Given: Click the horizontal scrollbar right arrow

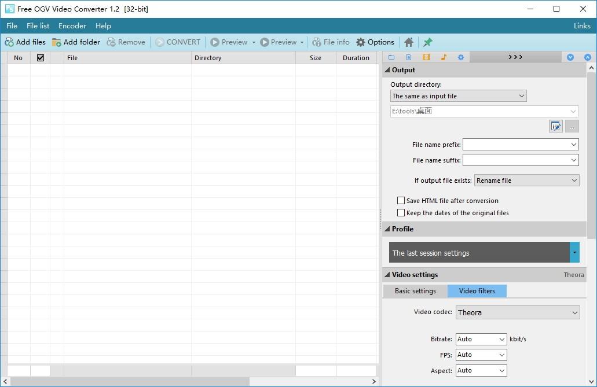Looking at the screenshot, I should (374, 381).
